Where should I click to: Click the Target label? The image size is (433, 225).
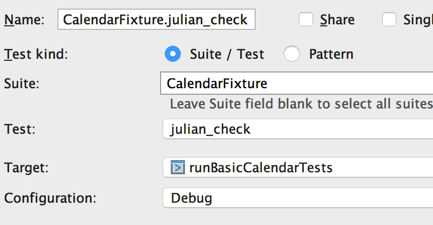(x=25, y=167)
